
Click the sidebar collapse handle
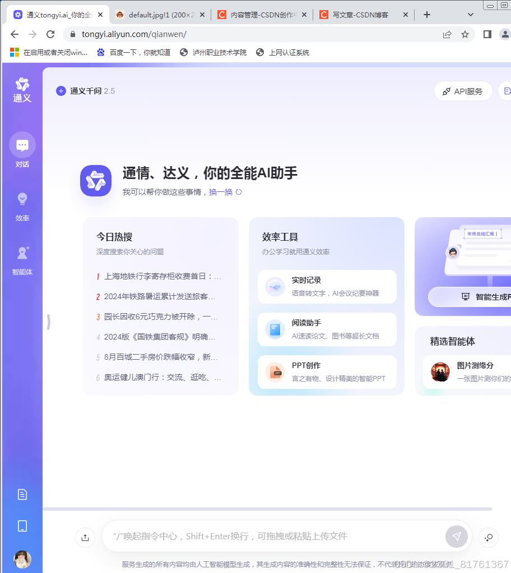tap(49, 322)
